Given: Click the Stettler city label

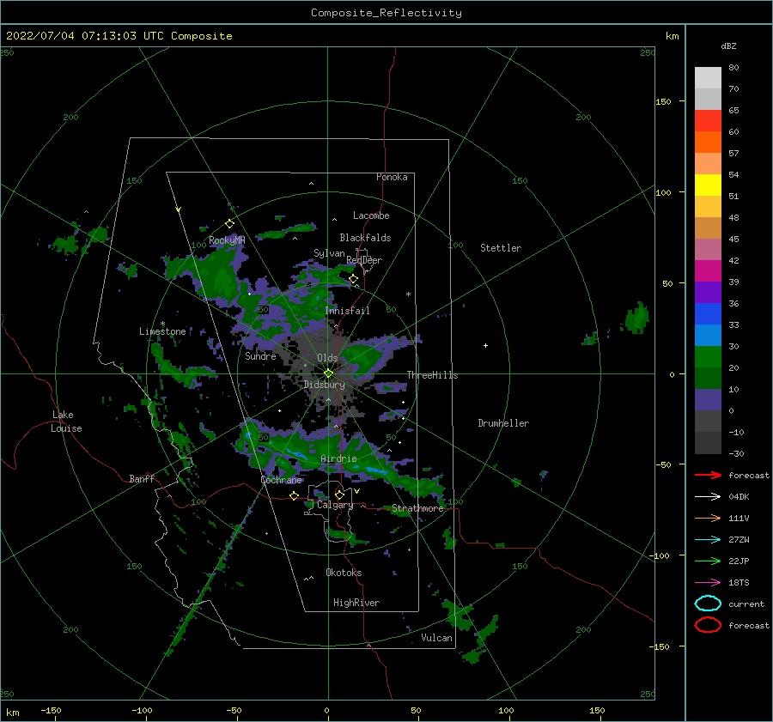Looking at the screenshot, I should coord(501,248).
